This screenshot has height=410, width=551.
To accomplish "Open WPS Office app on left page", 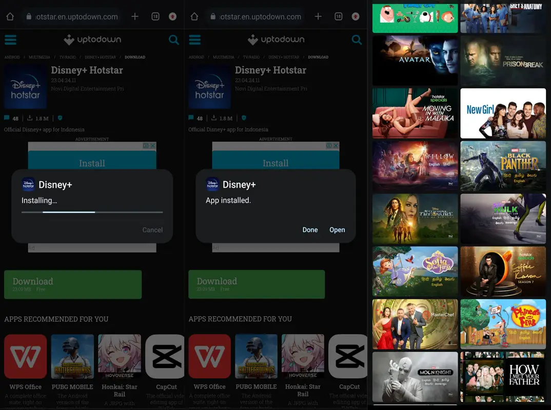I will click(25, 356).
